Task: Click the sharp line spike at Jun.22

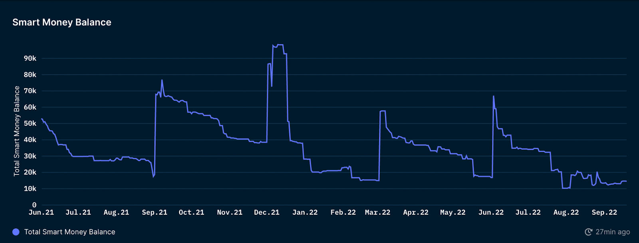Action: 494,96
